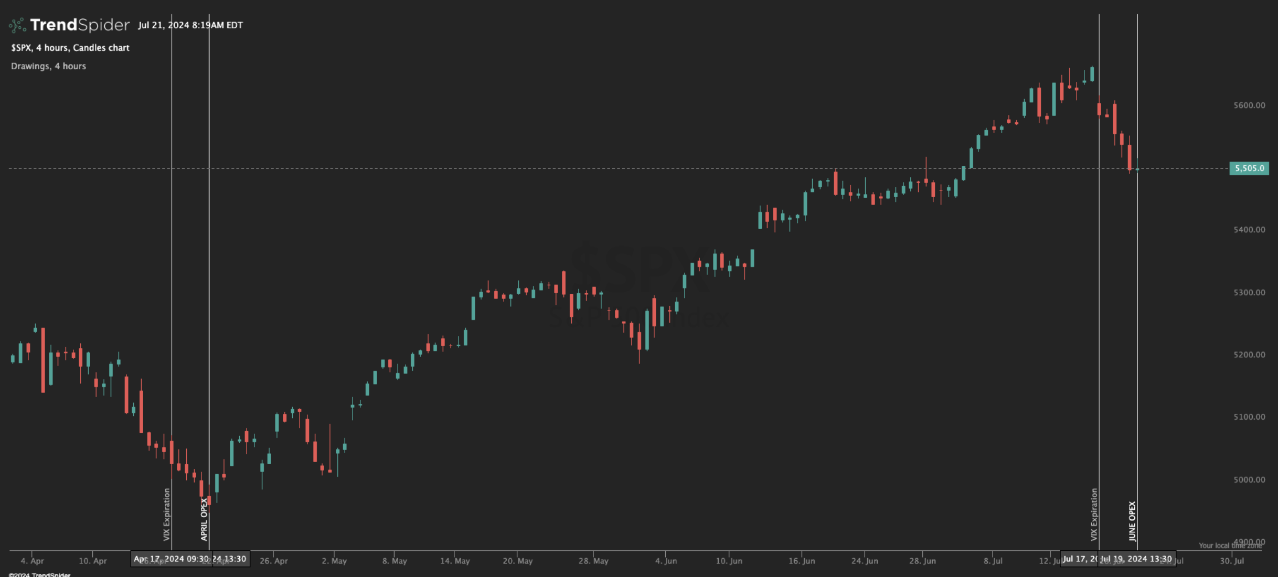The height and width of the screenshot is (577, 1278).
Task: Click the TrendSpider brand name text
Action: click(80, 25)
